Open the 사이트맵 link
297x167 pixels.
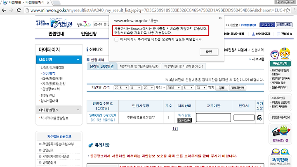(233, 25)
